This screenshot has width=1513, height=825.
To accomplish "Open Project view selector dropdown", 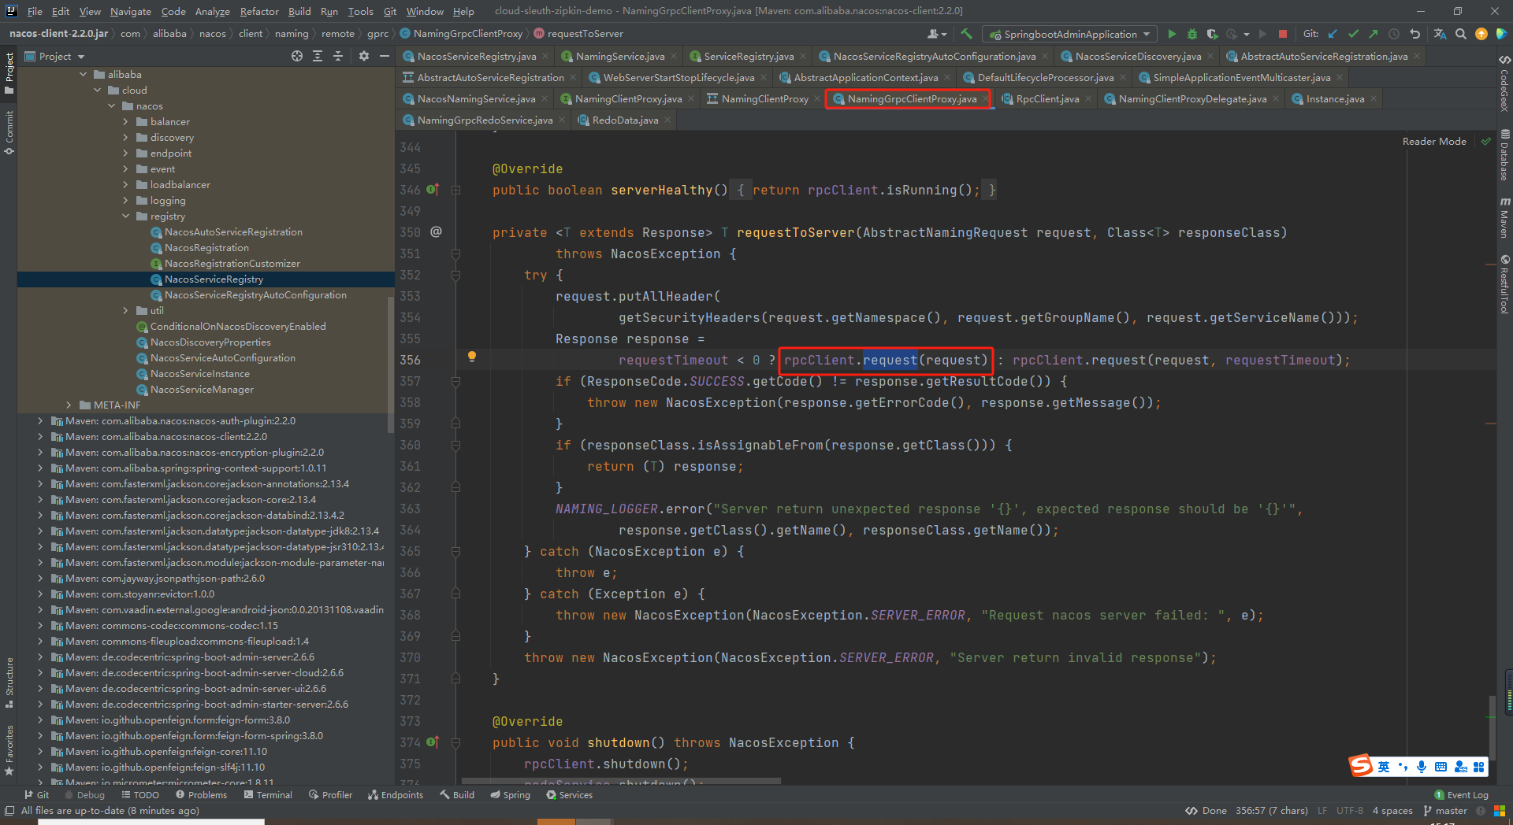I will pyautogui.click(x=55, y=56).
